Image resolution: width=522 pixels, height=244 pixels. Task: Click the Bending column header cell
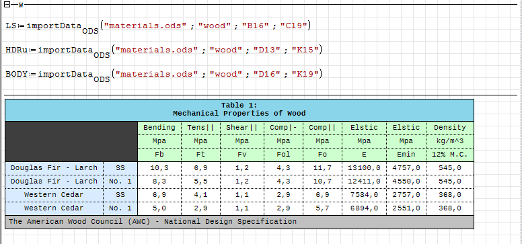[159, 128]
